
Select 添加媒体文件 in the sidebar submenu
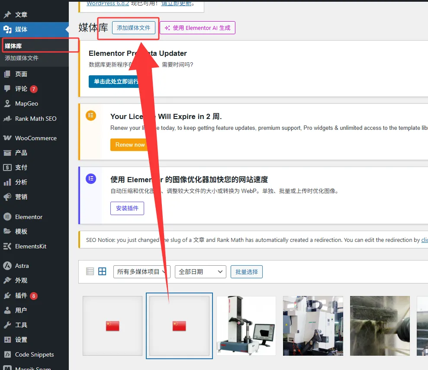point(22,58)
